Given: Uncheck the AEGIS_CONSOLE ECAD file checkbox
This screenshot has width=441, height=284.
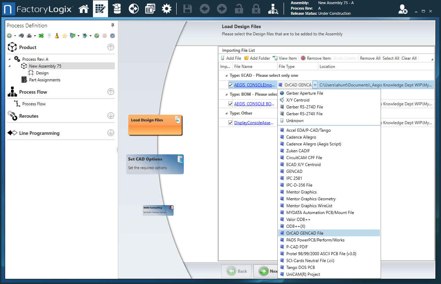Looking at the screenshot, I should (x=230, y=85).
